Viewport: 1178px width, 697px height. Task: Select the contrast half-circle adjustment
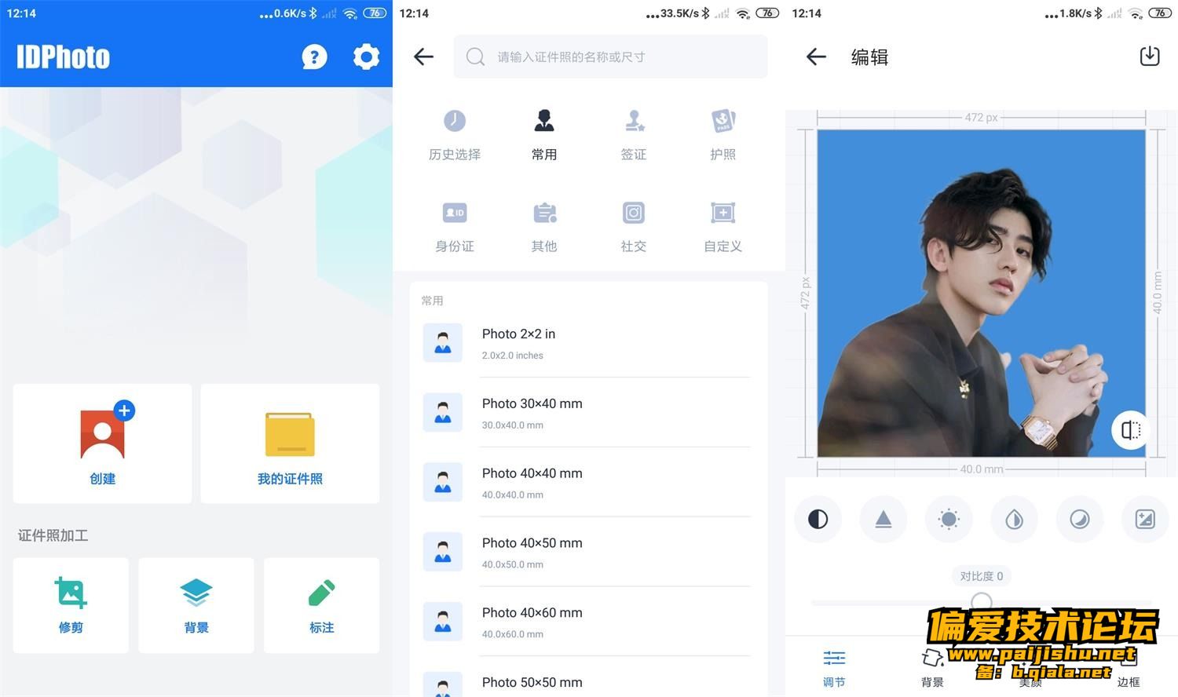click(818, 519)
